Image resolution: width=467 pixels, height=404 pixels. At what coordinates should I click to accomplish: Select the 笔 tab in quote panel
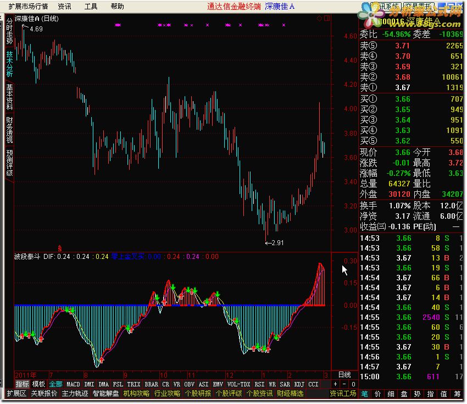click(365, 394)
